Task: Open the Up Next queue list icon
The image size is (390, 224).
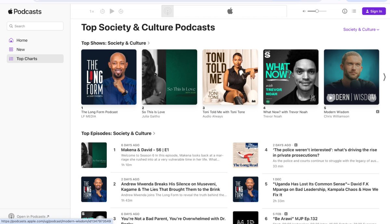Action: click(x=354, y=11)
